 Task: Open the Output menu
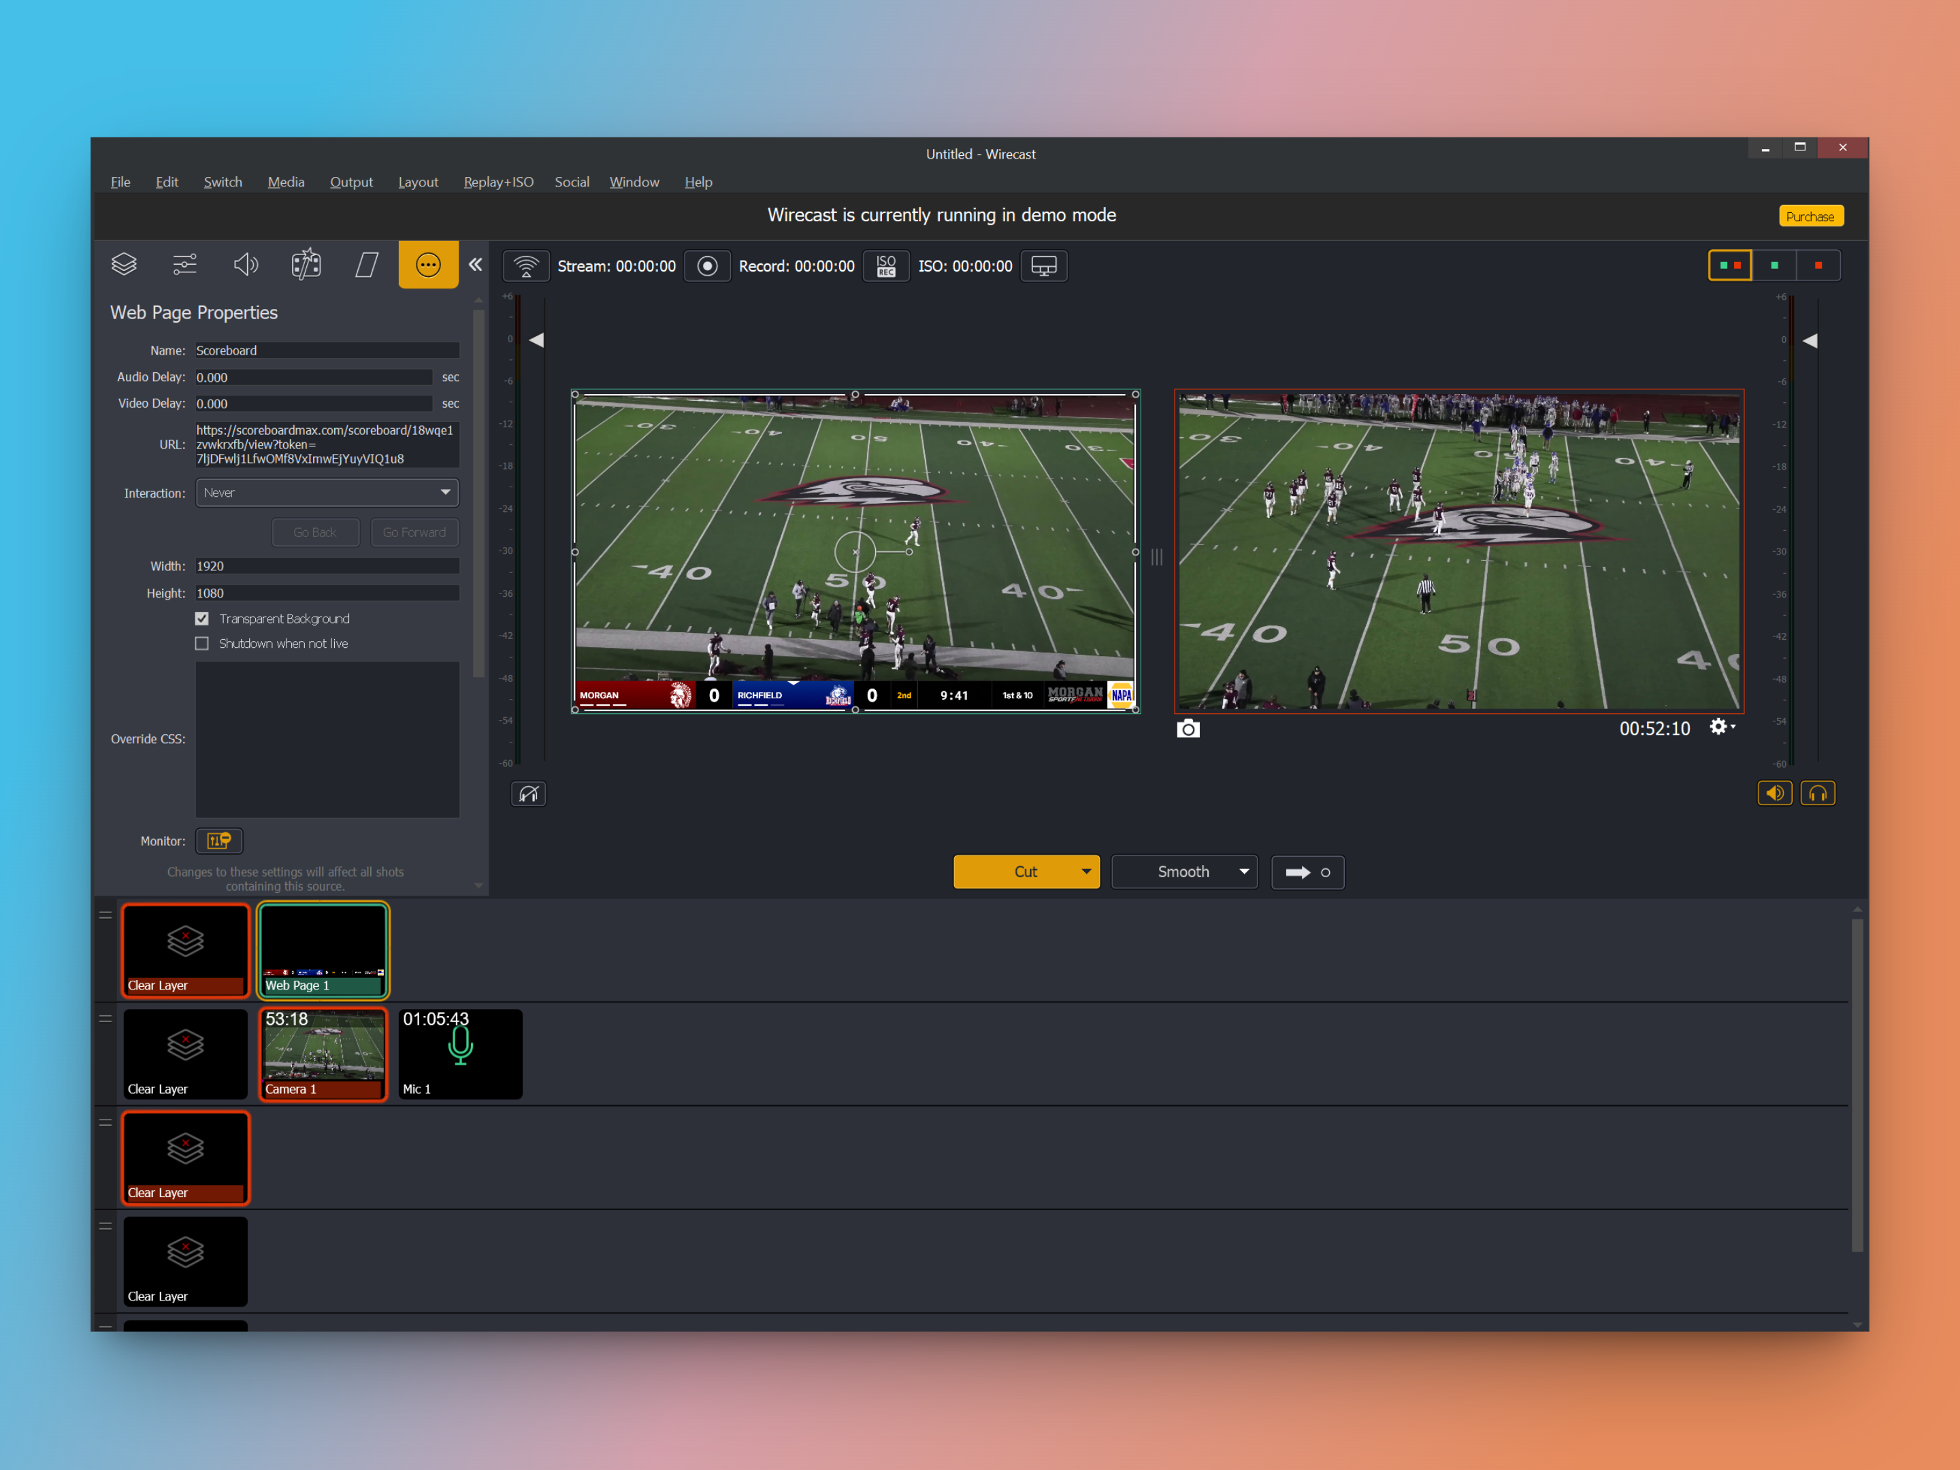click(351, 182)
